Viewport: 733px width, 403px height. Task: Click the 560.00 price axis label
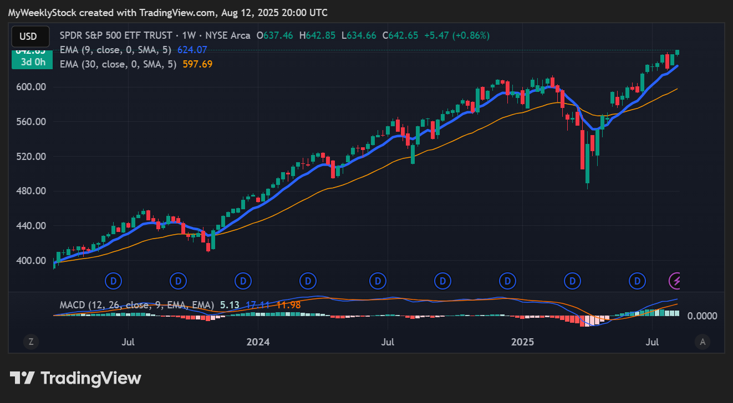(30, 122)
